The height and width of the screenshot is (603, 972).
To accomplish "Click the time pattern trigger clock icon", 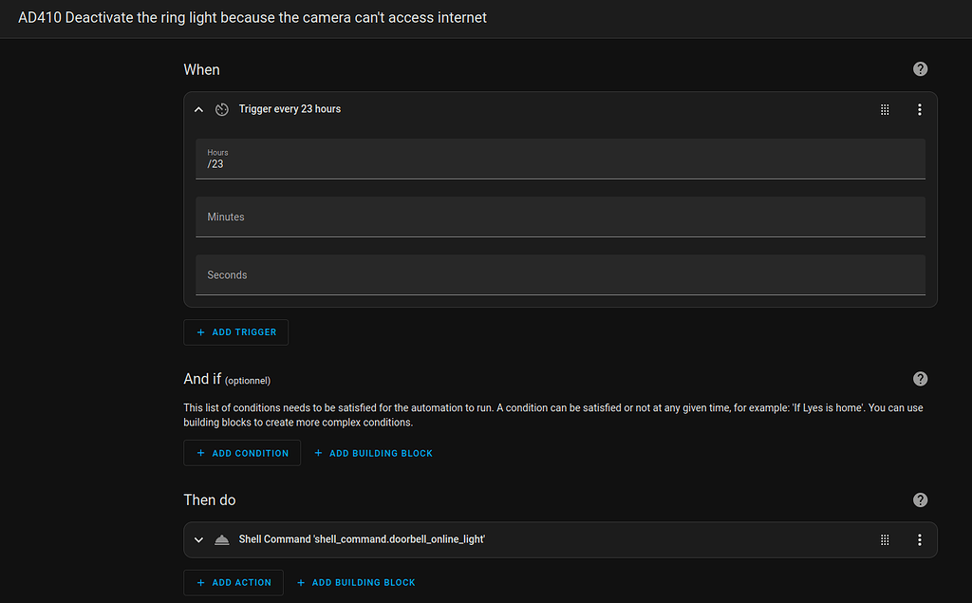I will tap(222, 109).
